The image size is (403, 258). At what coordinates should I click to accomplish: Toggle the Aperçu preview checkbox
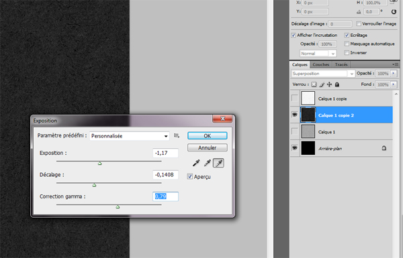click(x=189, y=176)
